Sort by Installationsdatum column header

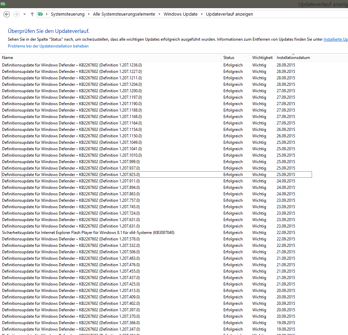click(293, 58)
